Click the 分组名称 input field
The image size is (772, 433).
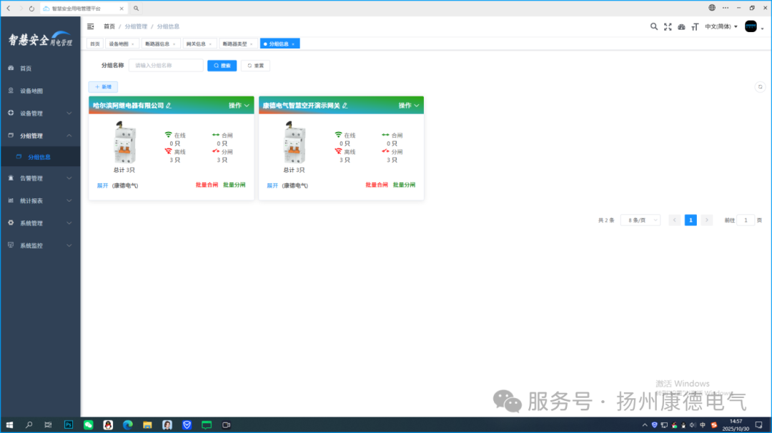(165, 65)
